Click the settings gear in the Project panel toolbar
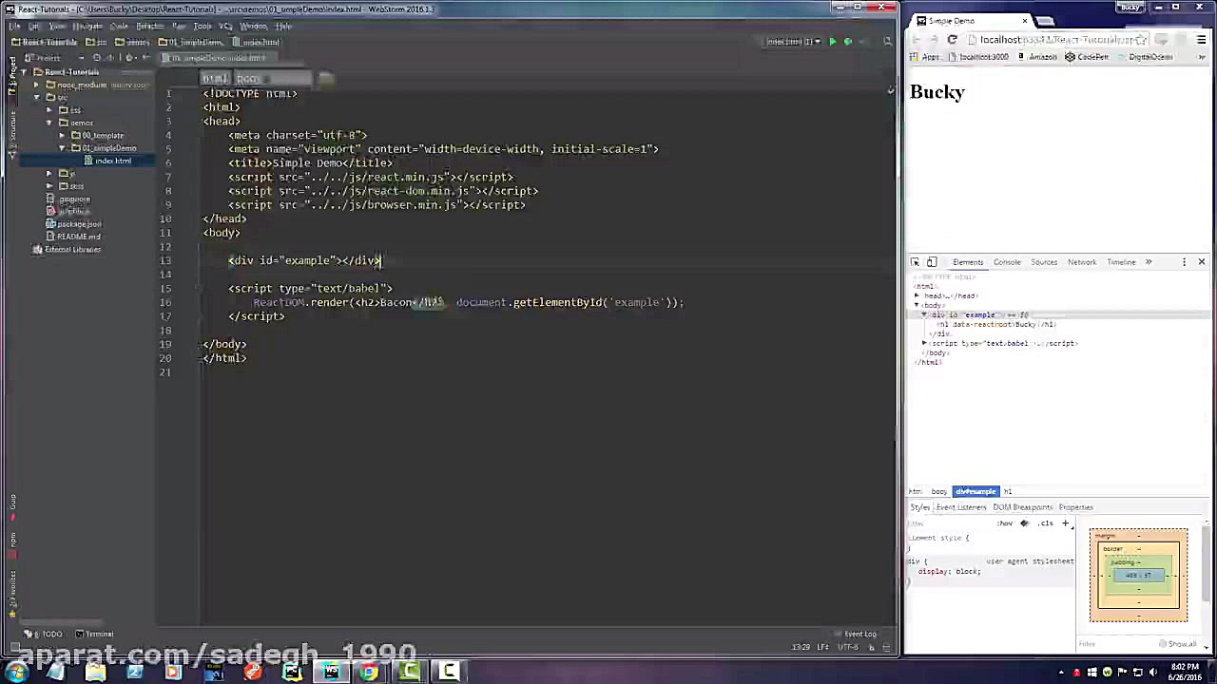Viewport: 1217px width, 684px height. [x=130, y=57]
